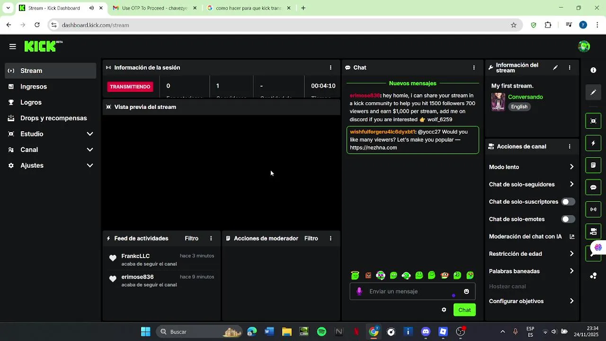606x341 pixels.
Task: Toggle Chat de solo-emotes switch
Action: click(x=568, y=219)
